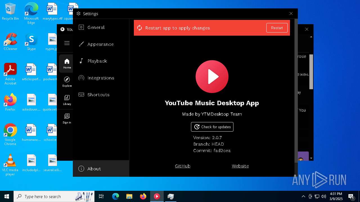Click the Restart button in the banner
The image size is (360, 202).
(x=277, y=28)
